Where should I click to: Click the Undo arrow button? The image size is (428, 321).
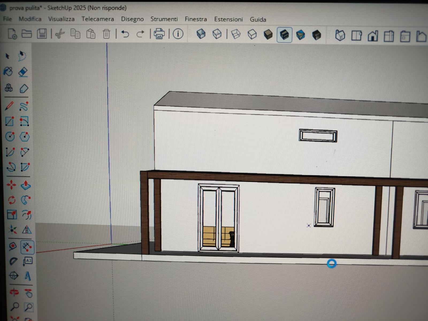[125, 34]
